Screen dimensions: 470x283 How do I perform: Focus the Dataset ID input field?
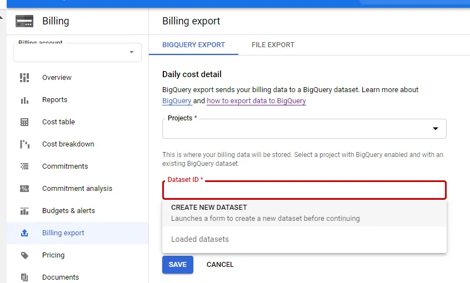(304, 190)
